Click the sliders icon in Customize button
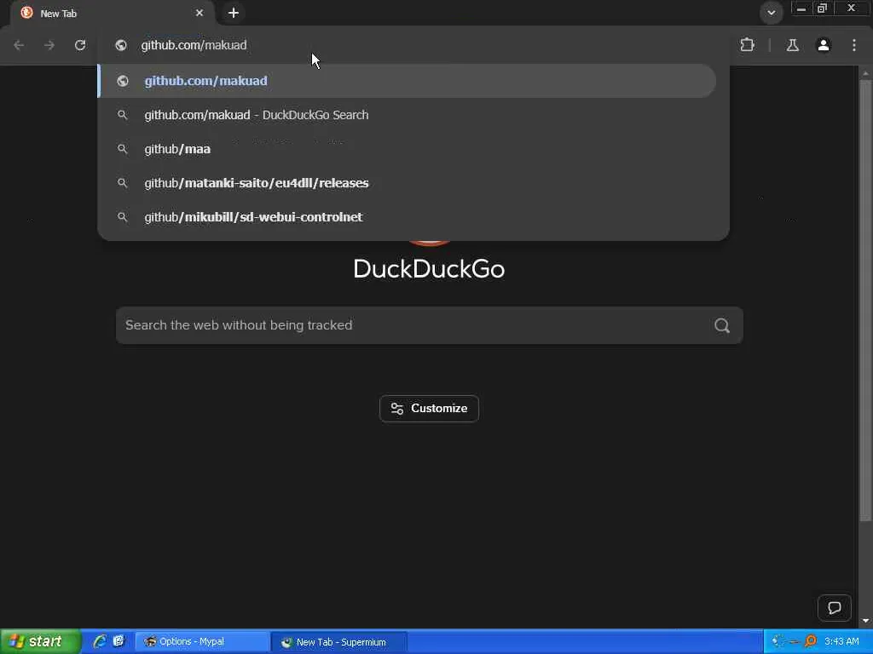The width and height of the screenshot is (873, 654). [397, 409]
